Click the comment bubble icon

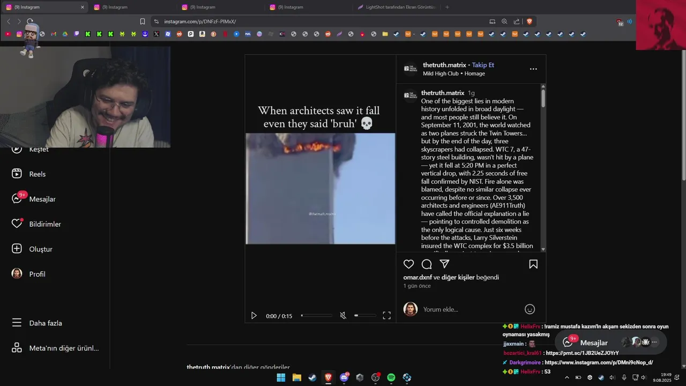pyautogui.click(x=427, y=264)
